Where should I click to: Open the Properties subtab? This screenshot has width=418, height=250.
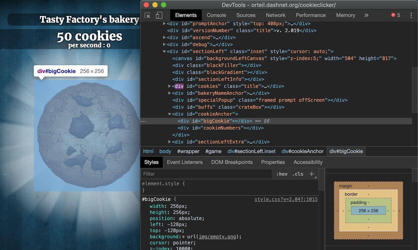coord(273,162)
